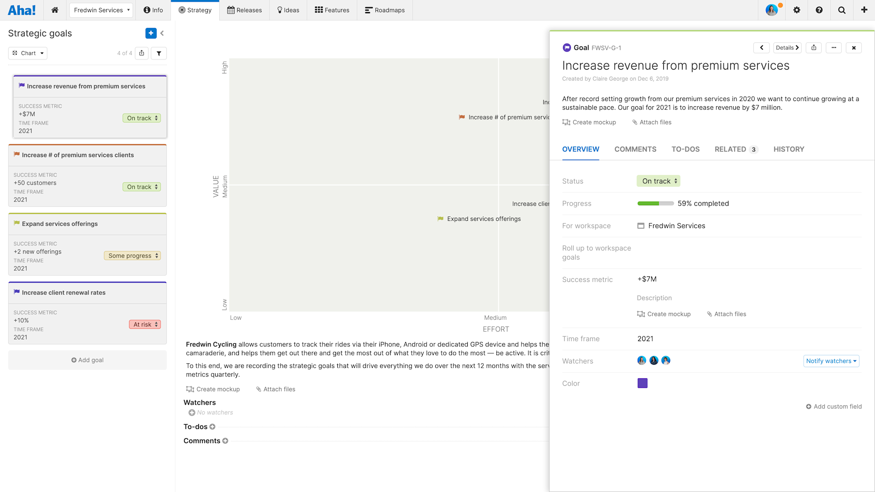Open the Fredwin Services workspace dropdown
The height and width of the screenshot is (492, 875).
click(x=101, y=10)
